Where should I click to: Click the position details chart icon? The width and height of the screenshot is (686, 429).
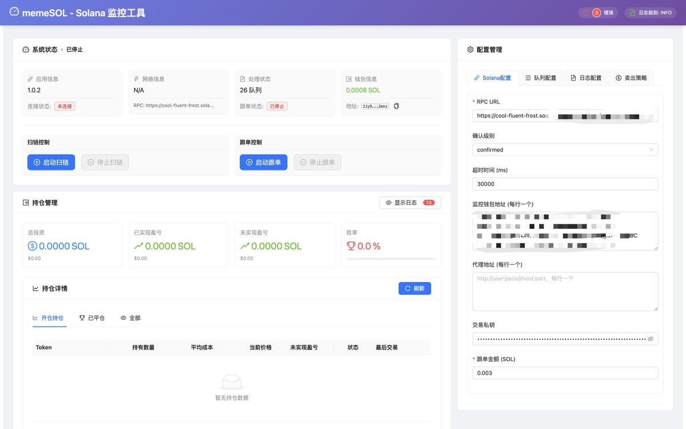[x=36, y=288]
